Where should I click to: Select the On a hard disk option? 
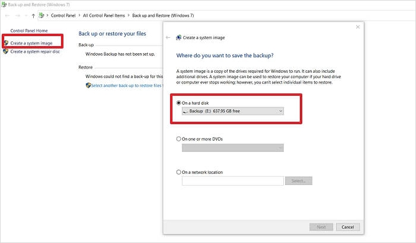coord(180,103)
